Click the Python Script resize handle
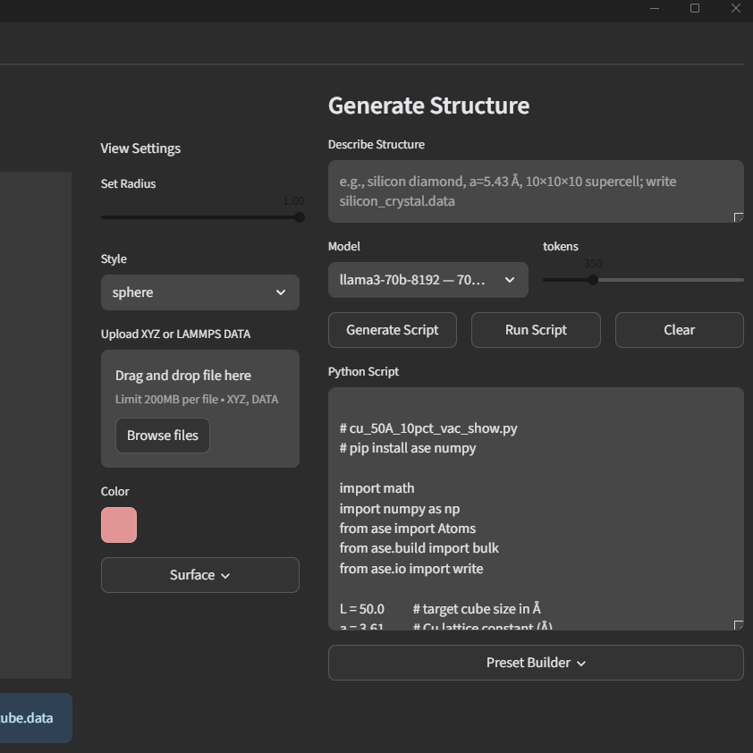 [x=738, y=625]
